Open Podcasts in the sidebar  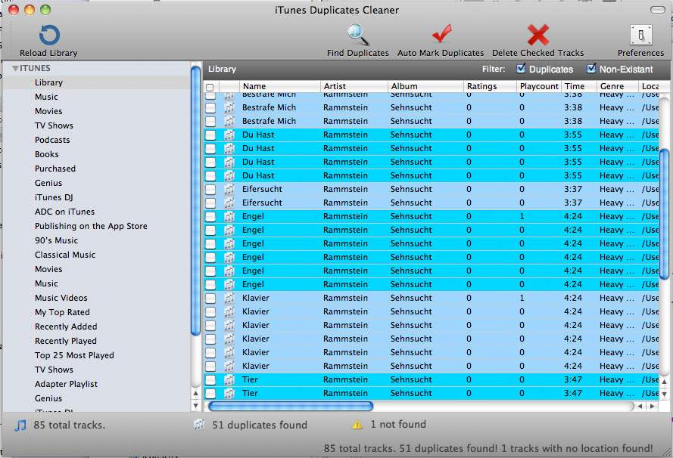[52, 140]
